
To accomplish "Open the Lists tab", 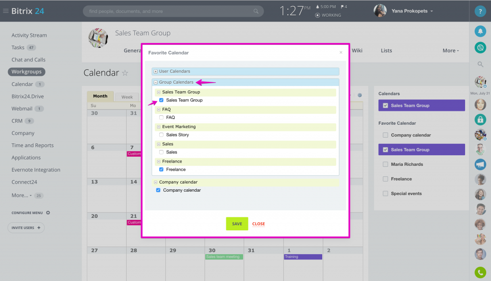I will pyautogui.click(x=386, y=51).
